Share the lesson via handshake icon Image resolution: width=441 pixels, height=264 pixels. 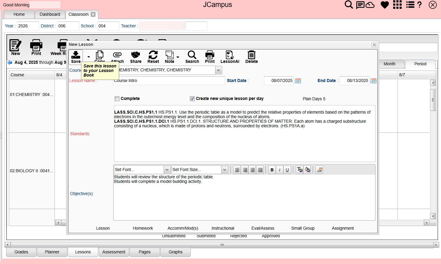(x=136, y=57)
